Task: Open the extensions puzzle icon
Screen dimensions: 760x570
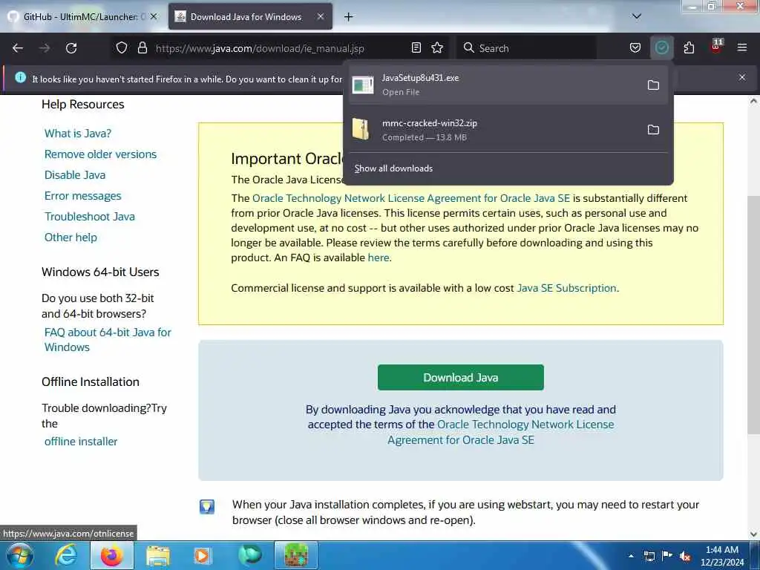Action: pyautogui.click(x=689, y=48)
